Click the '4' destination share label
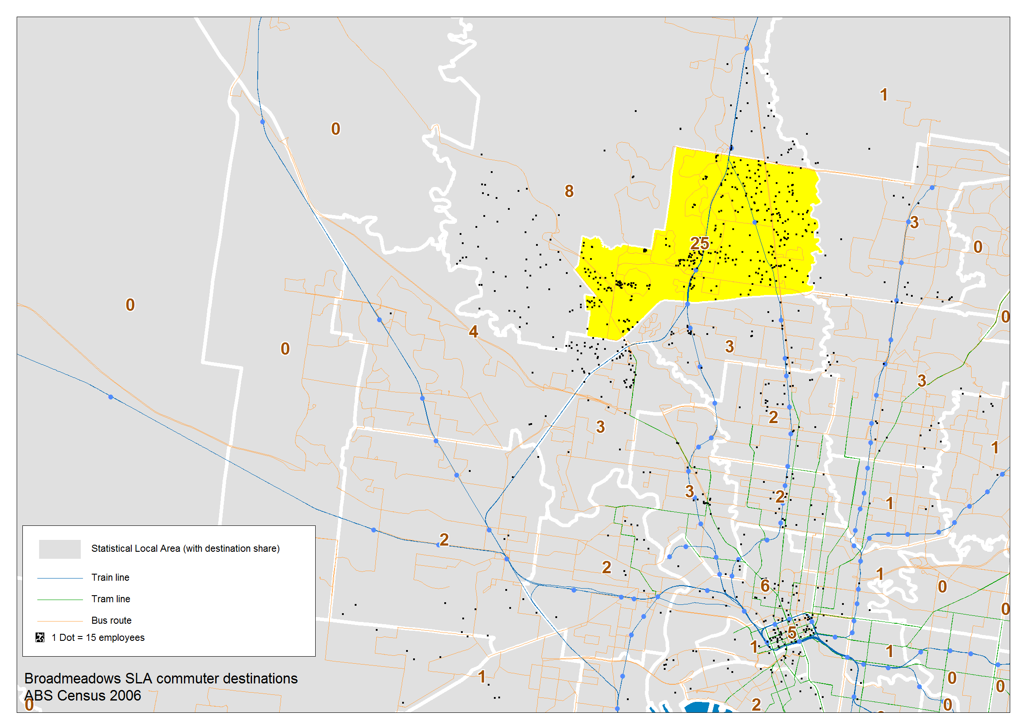 [x=473, y=331]
